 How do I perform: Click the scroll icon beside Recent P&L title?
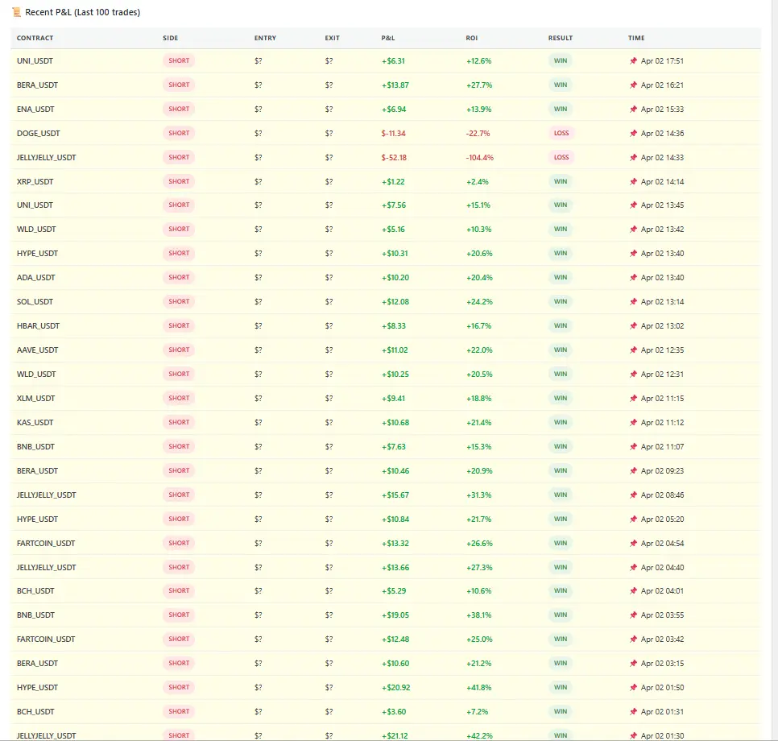16,12
